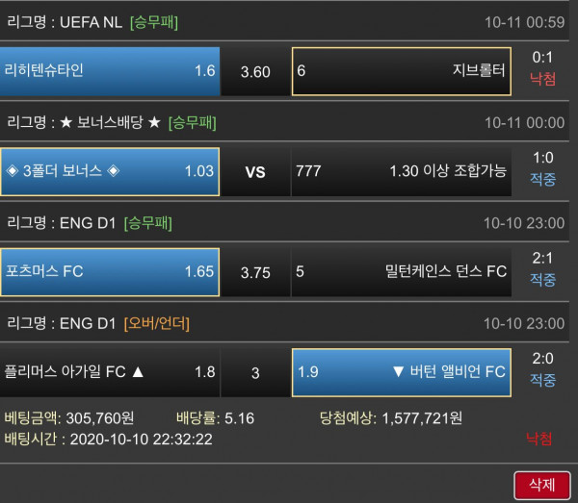Click the 낙첨 result under score 0:1
Viewport: 578px width, 503px height.
click(542, 79)
